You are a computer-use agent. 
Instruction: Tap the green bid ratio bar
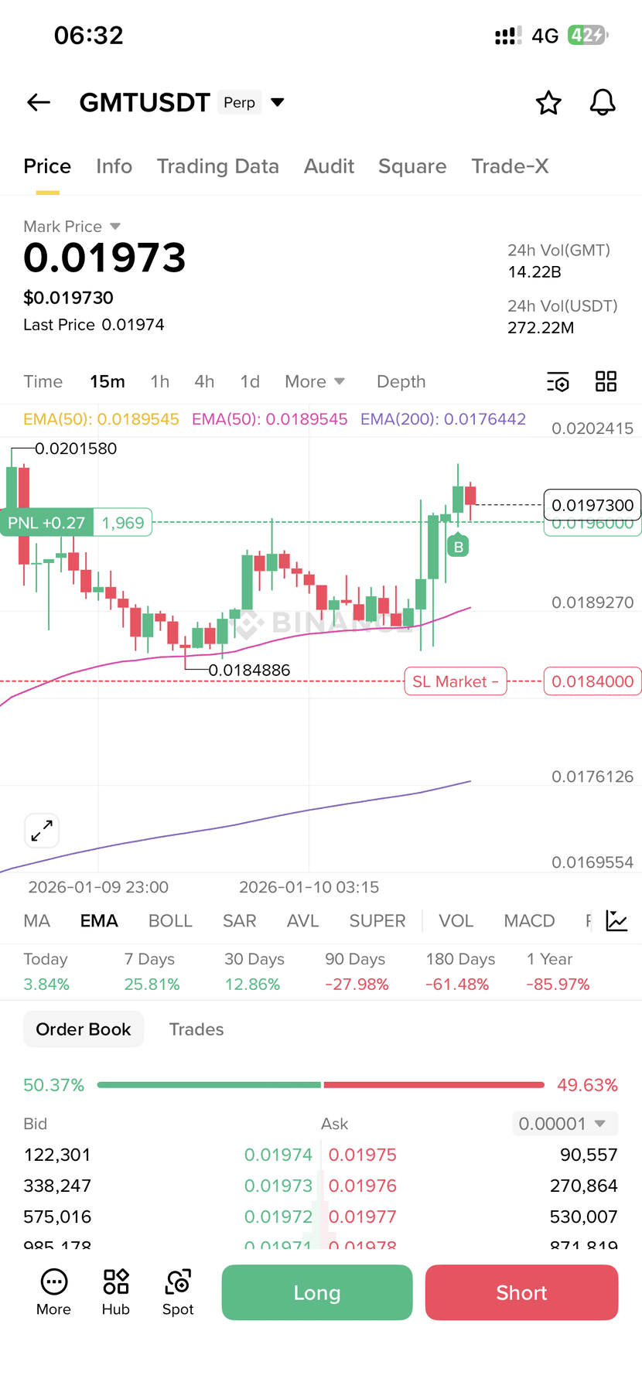click(x=209, y=1085)
